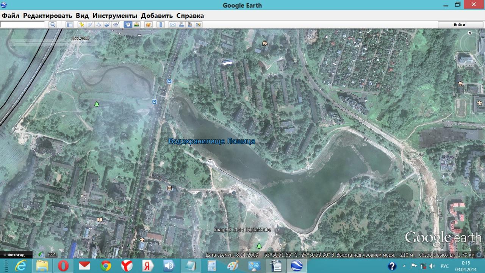This screenshot has width=485, height=273.
Task: Open the planet switcher dropdown
Action: (x=149, y=25)
